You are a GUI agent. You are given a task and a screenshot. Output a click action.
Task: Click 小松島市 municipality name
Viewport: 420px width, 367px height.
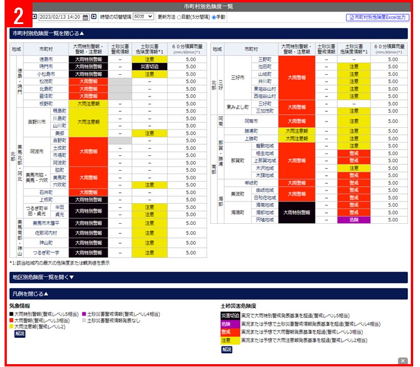[46, 74]
